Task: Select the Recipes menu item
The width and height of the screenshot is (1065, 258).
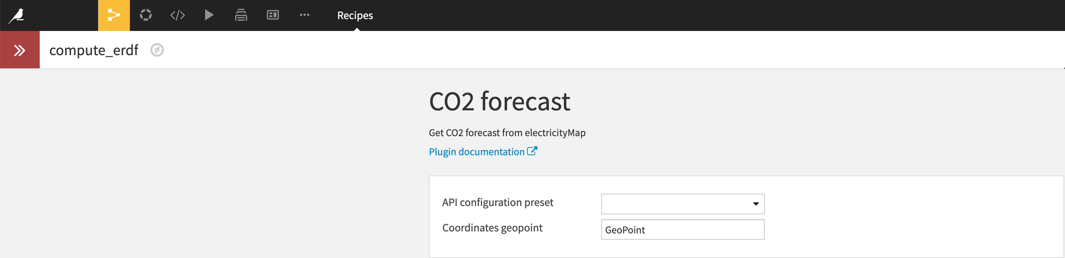Action: click(355, 15)
